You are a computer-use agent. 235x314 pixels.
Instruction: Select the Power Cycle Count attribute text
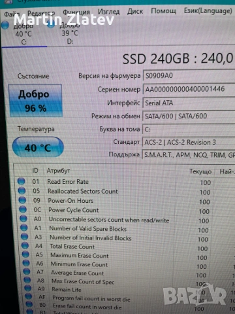pos(74,210)
